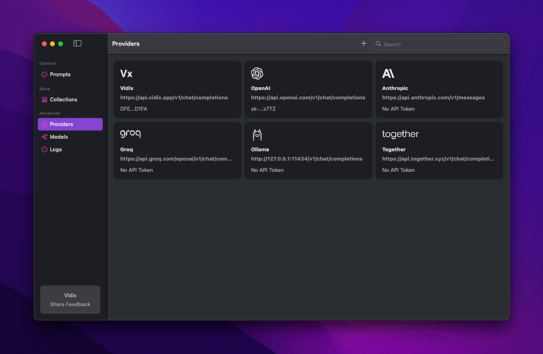Open Collections in the sidebar
The width and height of the screenshot is (543, 354).
click(x=70, y=100)
